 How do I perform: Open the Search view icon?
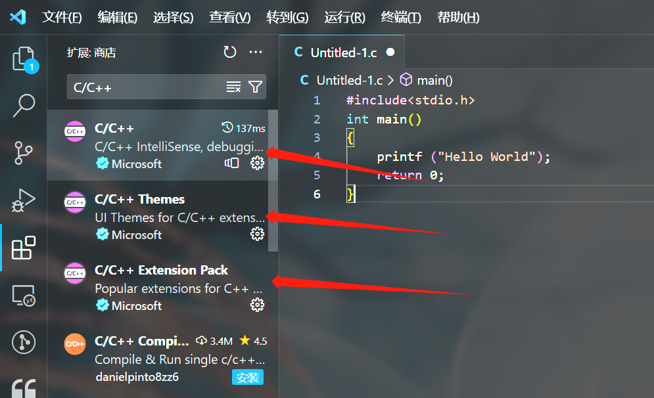tap(24, 105)
